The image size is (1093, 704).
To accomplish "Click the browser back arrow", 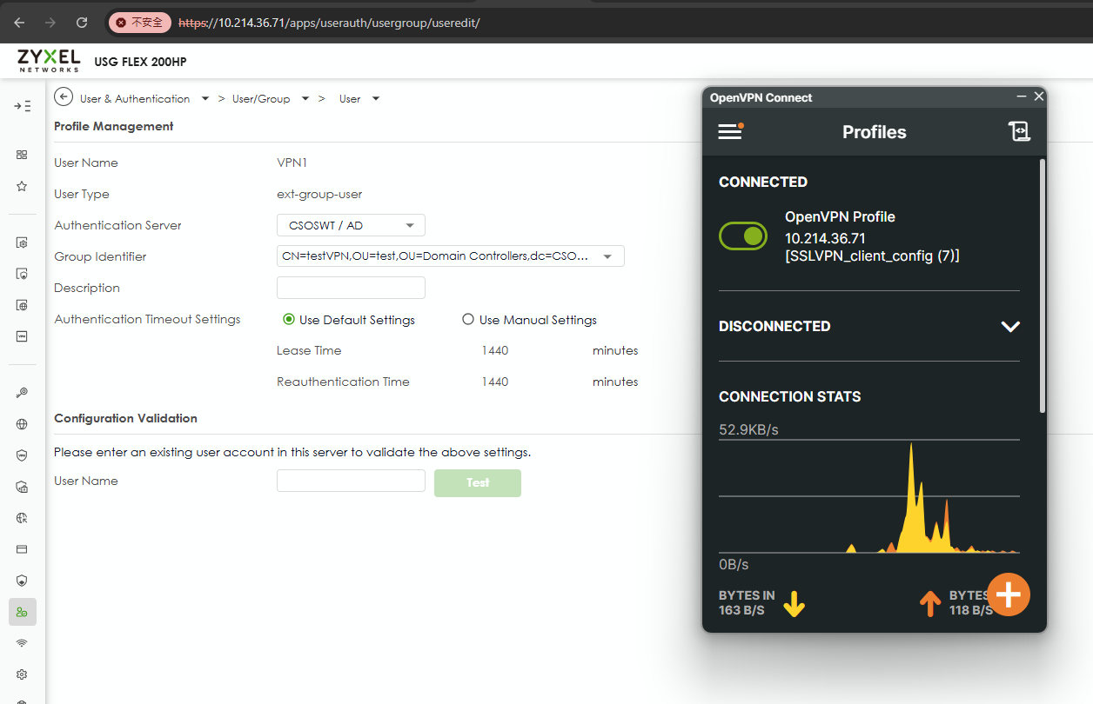I will [x=19, y=23].
